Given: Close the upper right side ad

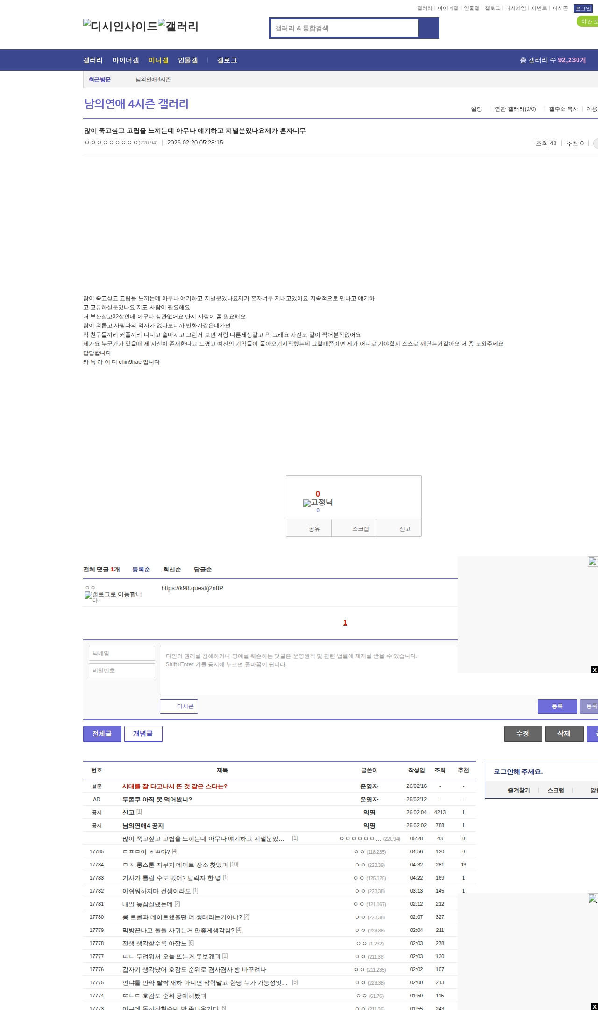Looking at the screenshot, I should (x=594, y=670).
